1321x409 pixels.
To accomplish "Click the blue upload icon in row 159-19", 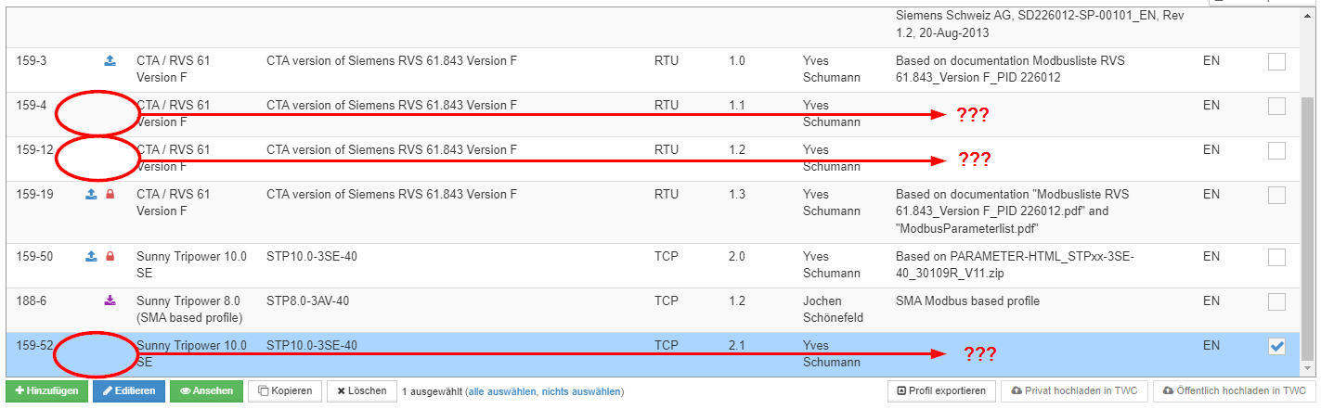I will click(x=92, y=195).
